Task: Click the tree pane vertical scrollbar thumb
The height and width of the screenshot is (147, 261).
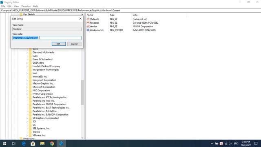Action: click(x=82, y=93)
